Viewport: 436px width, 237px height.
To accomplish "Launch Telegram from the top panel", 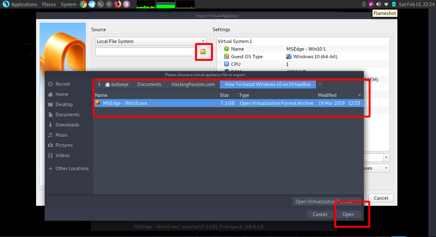I will [x=92, y=4].
